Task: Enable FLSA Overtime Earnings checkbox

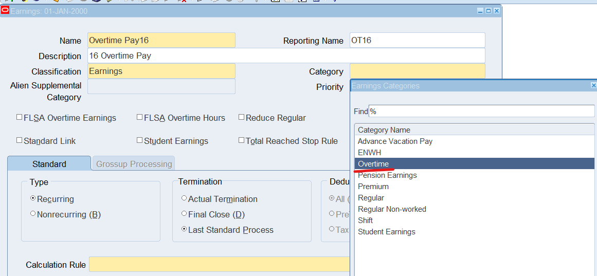Action: [20, 118]
